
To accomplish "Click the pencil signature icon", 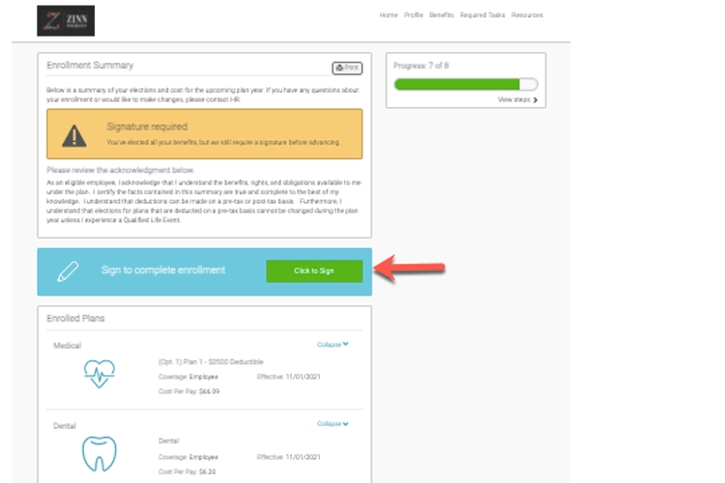I will [x=67, y=270].
